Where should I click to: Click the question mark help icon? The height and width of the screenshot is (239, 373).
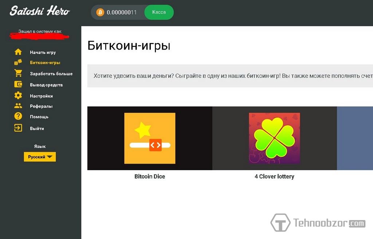18,117
